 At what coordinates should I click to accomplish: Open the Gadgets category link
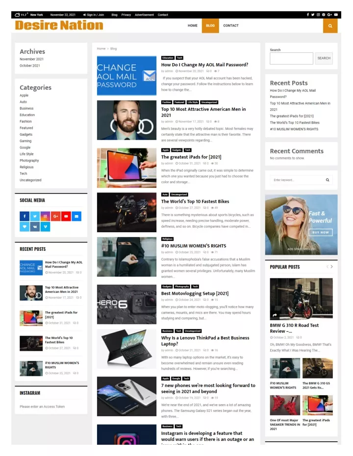click(x=26, y=134)
